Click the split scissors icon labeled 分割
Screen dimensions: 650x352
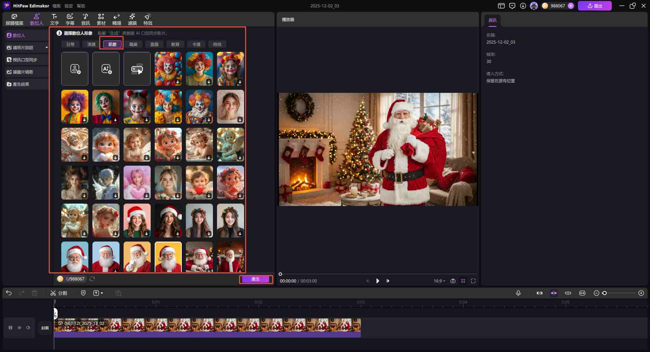pyautogui.click(x=59, y=293)
